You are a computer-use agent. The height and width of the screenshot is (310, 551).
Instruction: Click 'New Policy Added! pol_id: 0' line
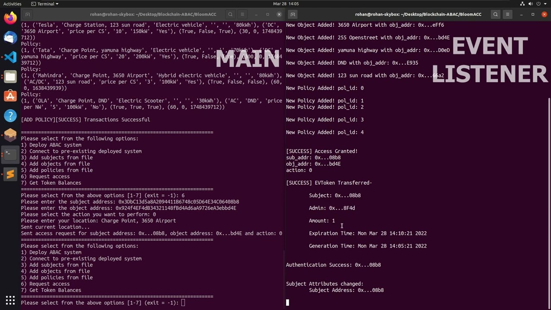[x=325, y=88]
